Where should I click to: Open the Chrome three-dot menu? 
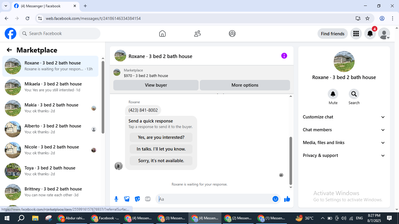pyautogui.click(x=392, y=18)
